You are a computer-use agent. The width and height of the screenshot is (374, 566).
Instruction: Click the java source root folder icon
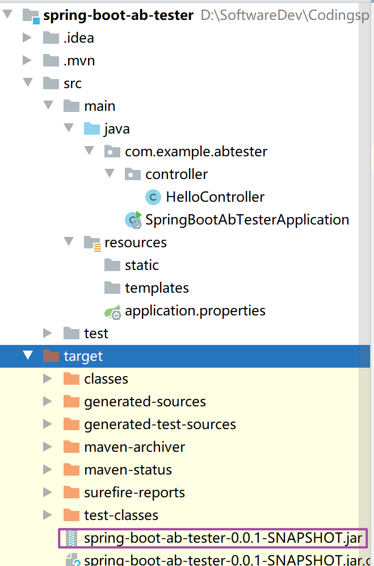92,129
